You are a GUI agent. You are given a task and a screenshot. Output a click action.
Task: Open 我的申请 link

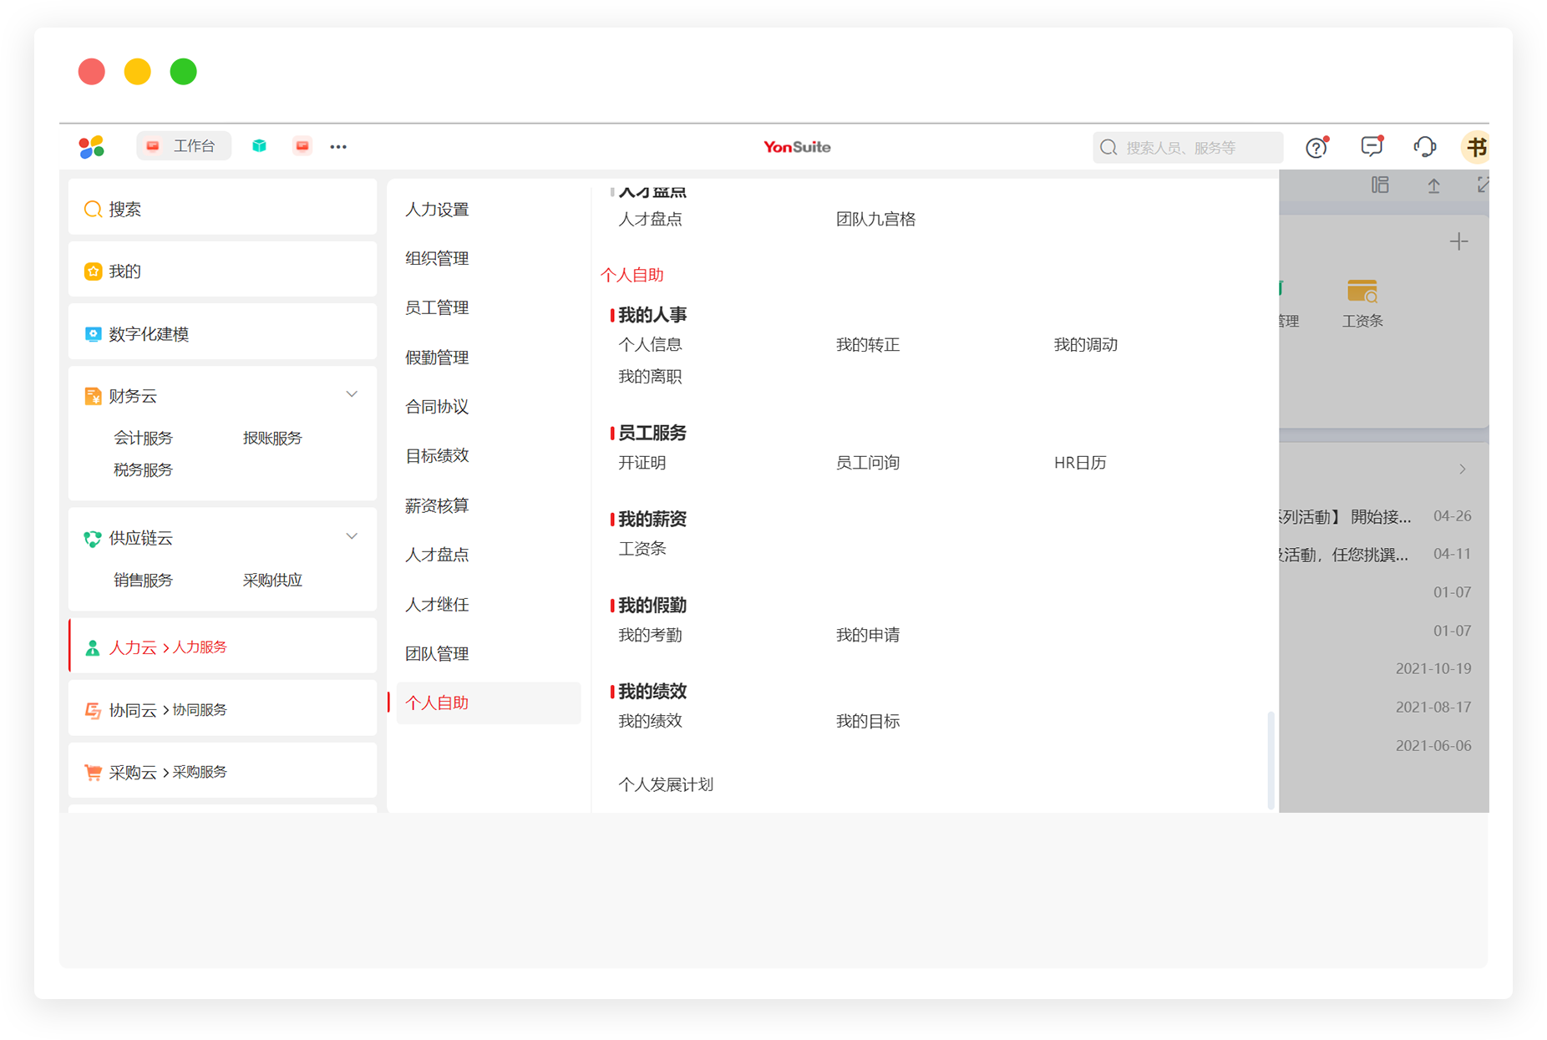click(x=868, y=636)
